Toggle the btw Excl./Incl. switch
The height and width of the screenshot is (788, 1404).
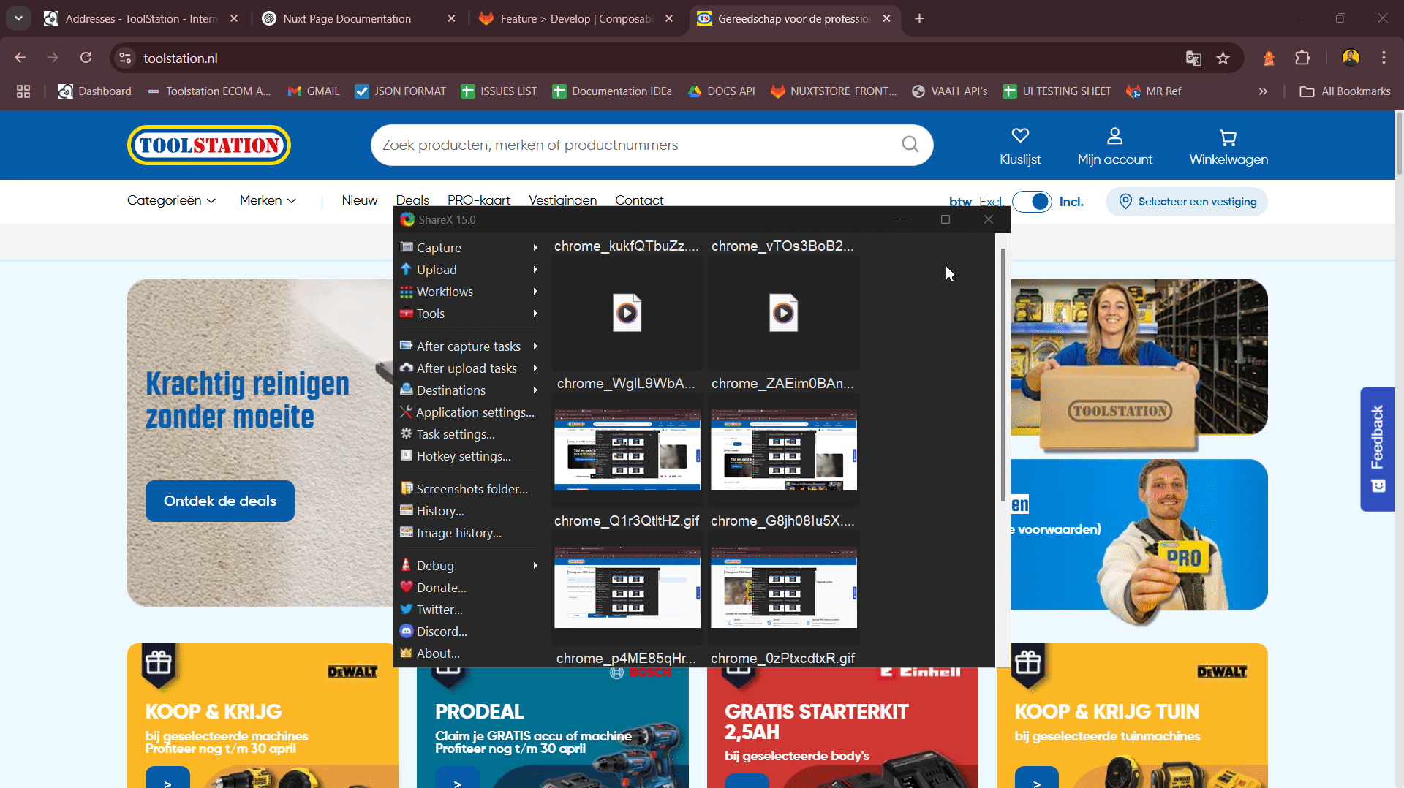click(x=1032, y=202)
